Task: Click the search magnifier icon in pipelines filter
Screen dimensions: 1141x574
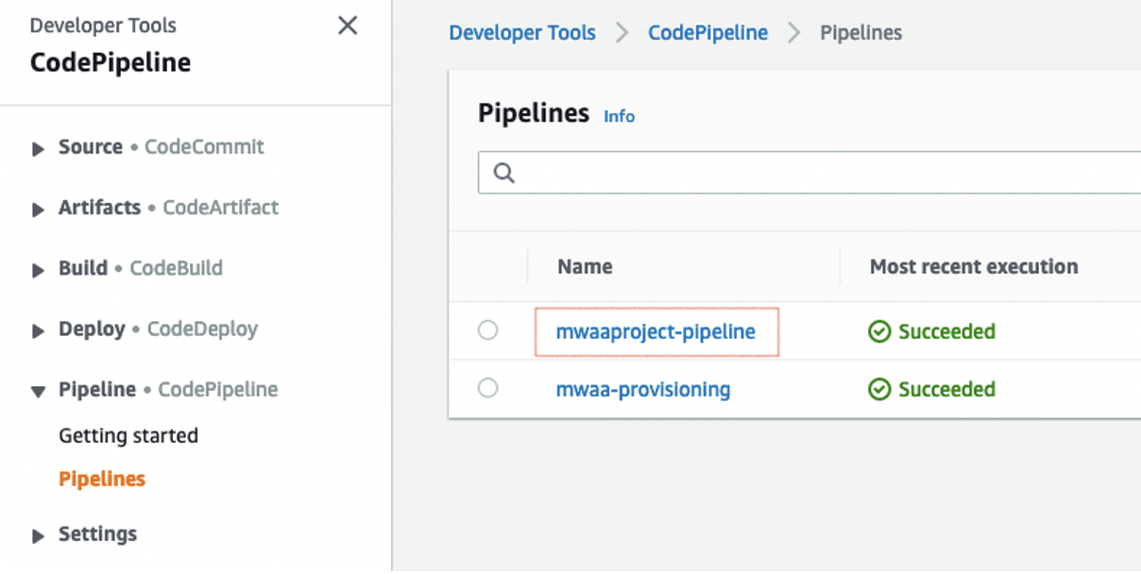Action: tap(503, 174)
